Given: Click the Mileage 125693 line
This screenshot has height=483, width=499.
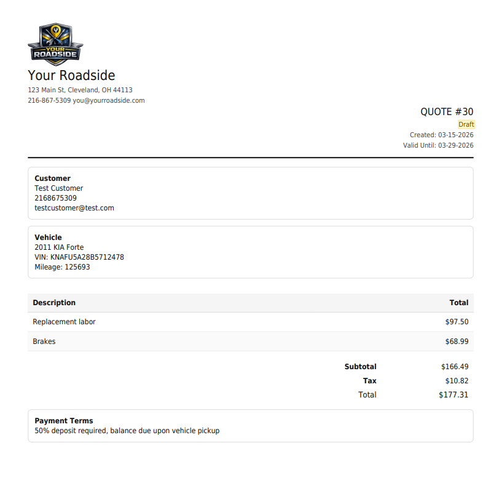Looking at the screenshot, I should (62, 267).
